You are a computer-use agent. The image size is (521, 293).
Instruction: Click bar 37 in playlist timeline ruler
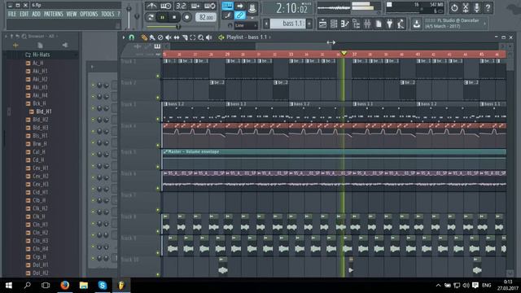tap(355, 55)
